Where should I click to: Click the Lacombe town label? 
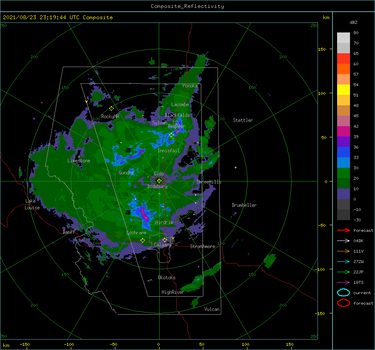pyautogui.click(x=180, y=104)
